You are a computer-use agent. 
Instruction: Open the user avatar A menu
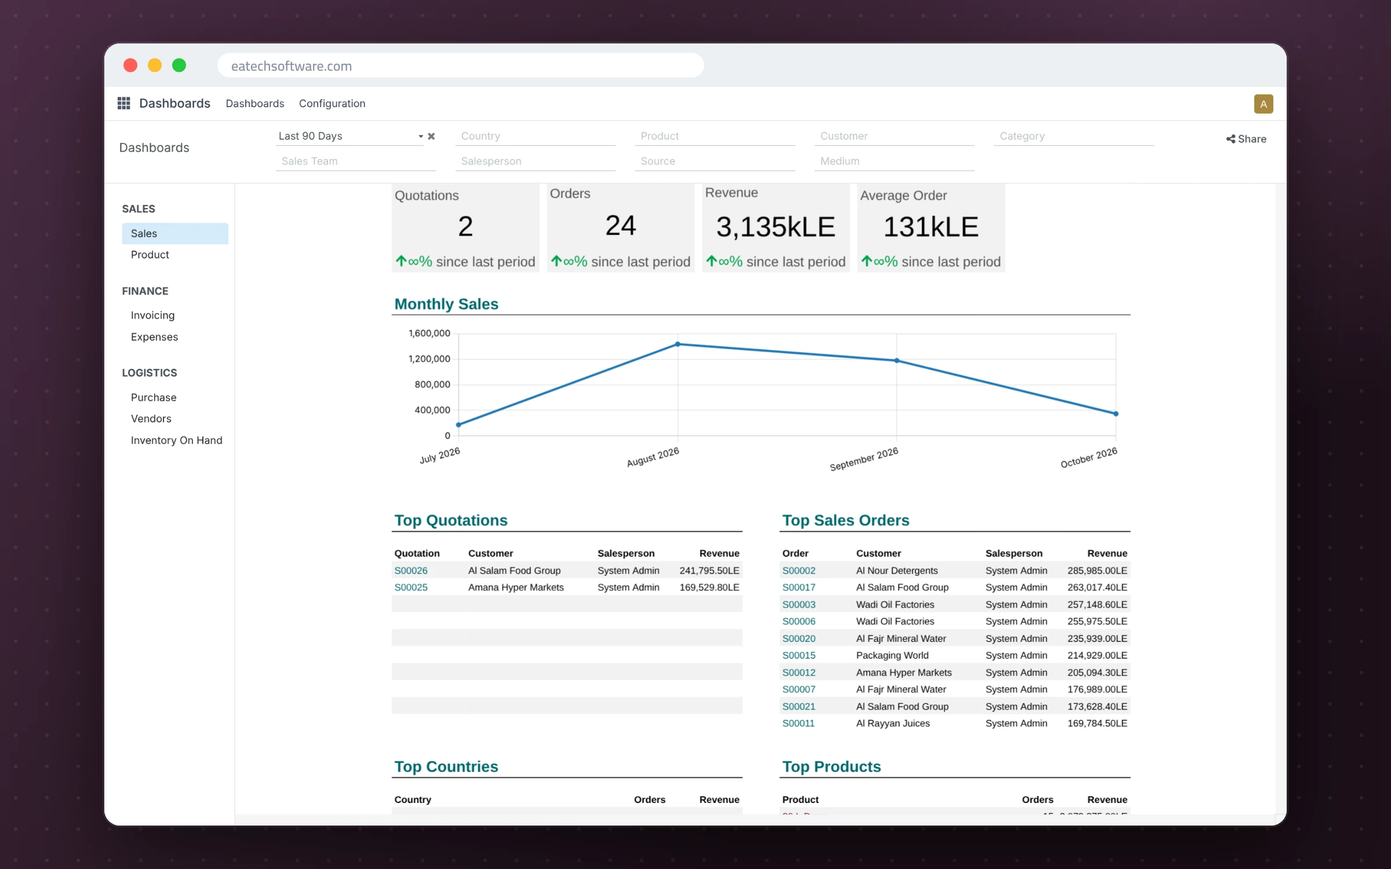click(x=1263, y=104)
